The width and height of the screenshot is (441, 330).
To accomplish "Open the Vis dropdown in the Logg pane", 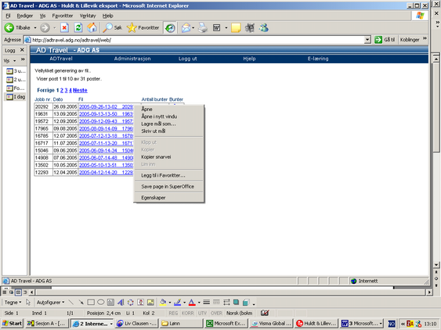I will click(x=10, y=60).
